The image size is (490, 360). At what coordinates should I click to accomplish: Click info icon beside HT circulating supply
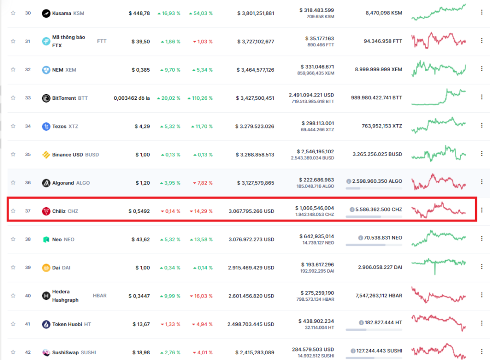pos(361,323)
